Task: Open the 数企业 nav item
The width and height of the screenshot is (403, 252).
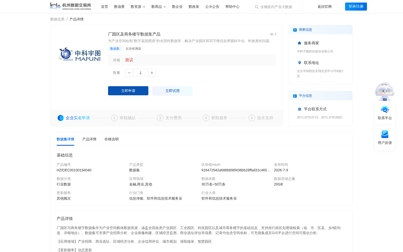Action: coord(177,7)
